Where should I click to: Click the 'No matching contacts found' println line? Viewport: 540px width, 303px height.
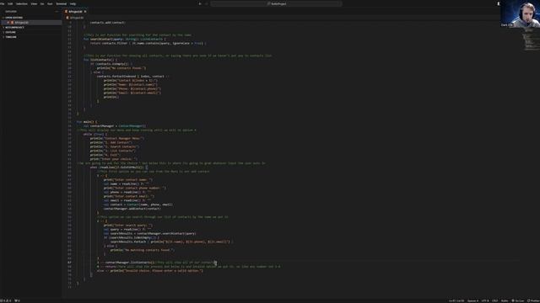point(143,250)
